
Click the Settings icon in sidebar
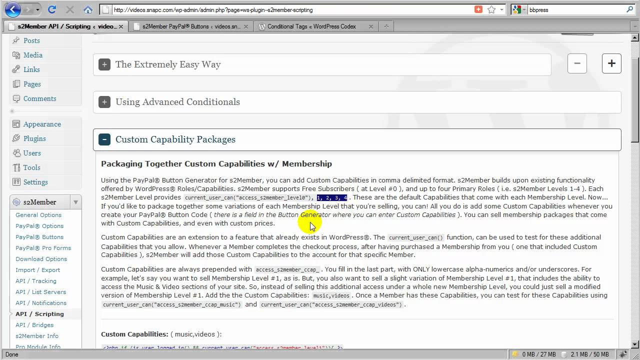16,182
